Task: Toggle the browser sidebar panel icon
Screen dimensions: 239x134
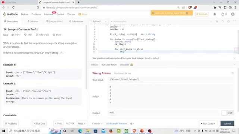Action: tap(225, 7)
